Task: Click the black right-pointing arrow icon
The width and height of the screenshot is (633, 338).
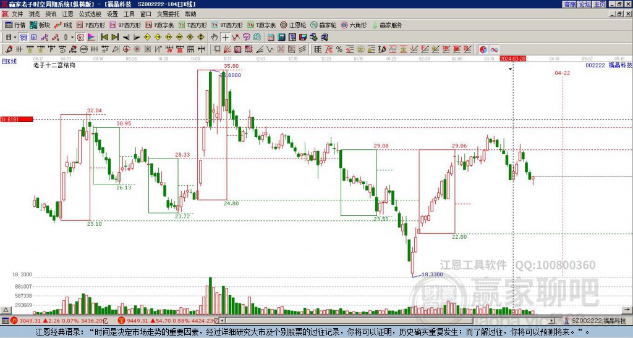Action: pos(137,37)
